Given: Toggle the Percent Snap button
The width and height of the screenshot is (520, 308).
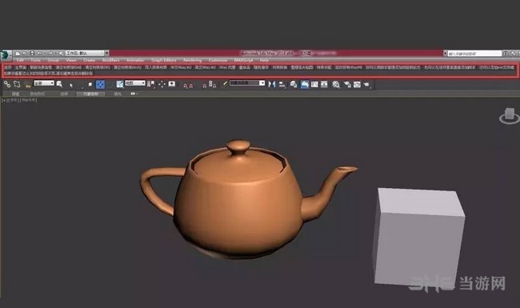Looking at the screenshot, I should coord(205,86).
